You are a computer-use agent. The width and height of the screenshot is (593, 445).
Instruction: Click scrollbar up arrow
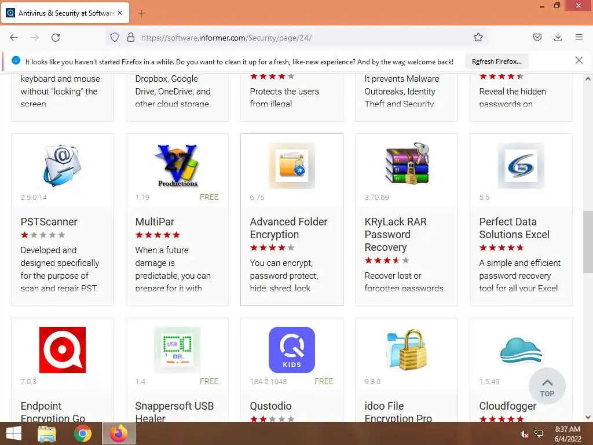point(588,79)
